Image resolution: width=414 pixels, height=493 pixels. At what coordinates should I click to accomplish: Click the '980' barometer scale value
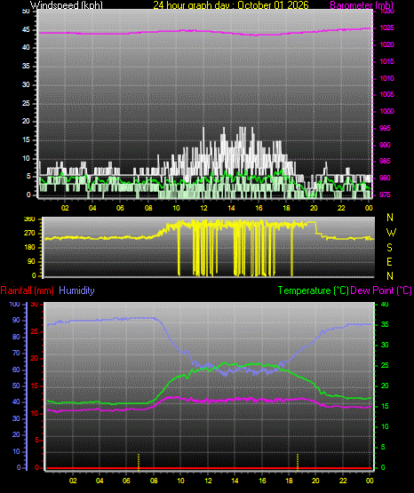point(385,178)
